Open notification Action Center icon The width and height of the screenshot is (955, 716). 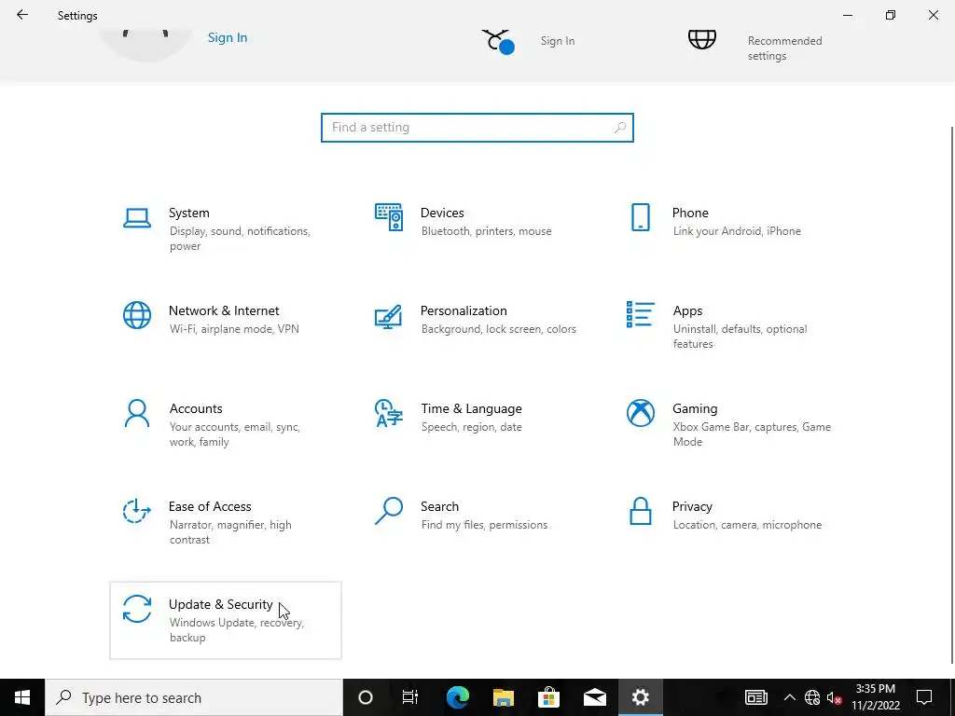pyautogui.click(x=924, y=697)
